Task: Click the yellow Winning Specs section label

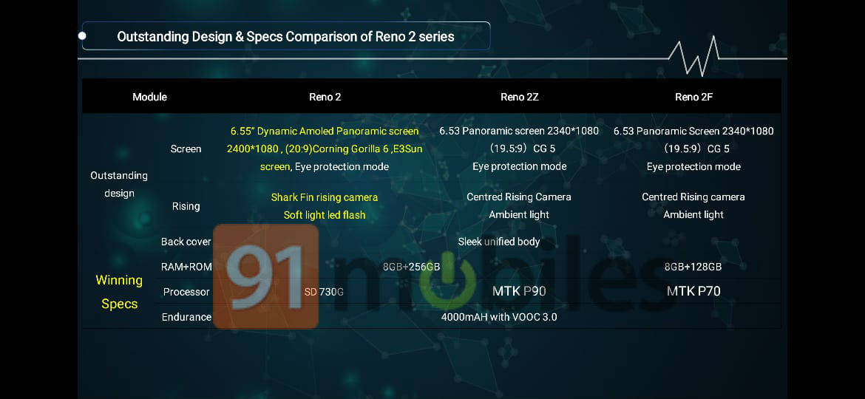Action: click(x=119, y=292)
